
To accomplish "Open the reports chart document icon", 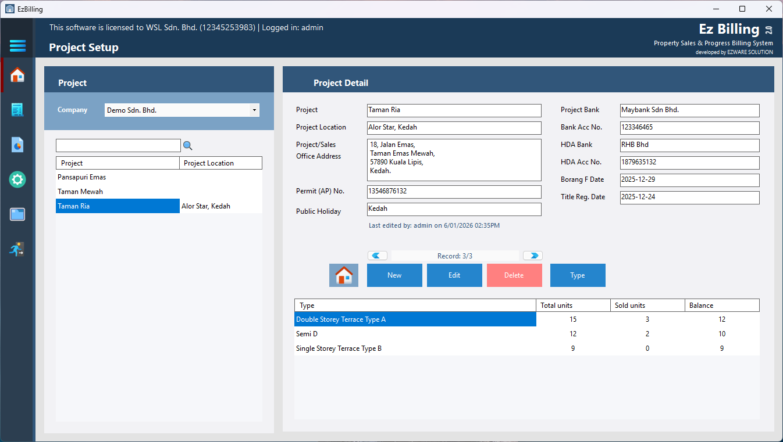I will pyautogui.click(x=17, y=145).
